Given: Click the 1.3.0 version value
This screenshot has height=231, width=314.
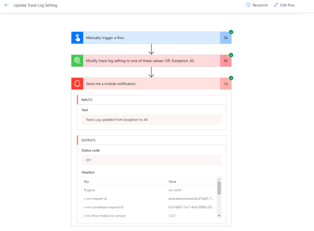Looking at the screenshot, I should click(172, 216).
